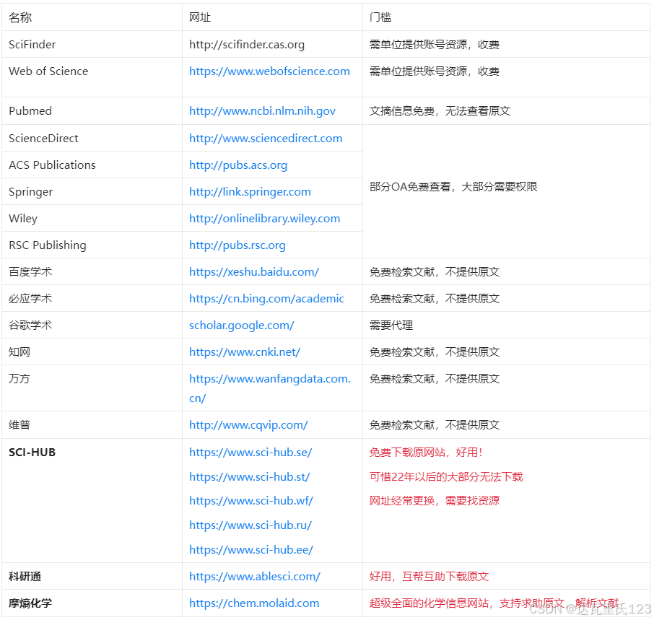Click the 知网 name cell
Screen dimensions: 654x620
click(92, 352)
